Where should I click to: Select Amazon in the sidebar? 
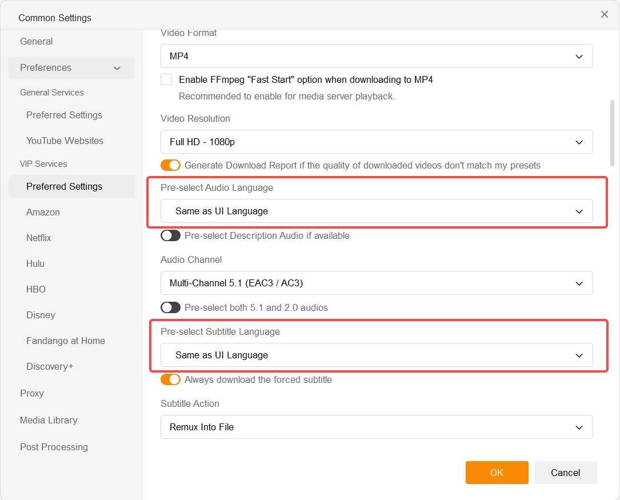coord(43,212)
